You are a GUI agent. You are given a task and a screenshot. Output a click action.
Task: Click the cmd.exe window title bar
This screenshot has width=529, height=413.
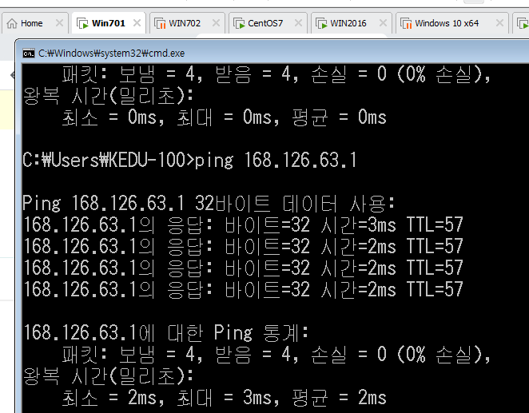(x=272, y=53)
